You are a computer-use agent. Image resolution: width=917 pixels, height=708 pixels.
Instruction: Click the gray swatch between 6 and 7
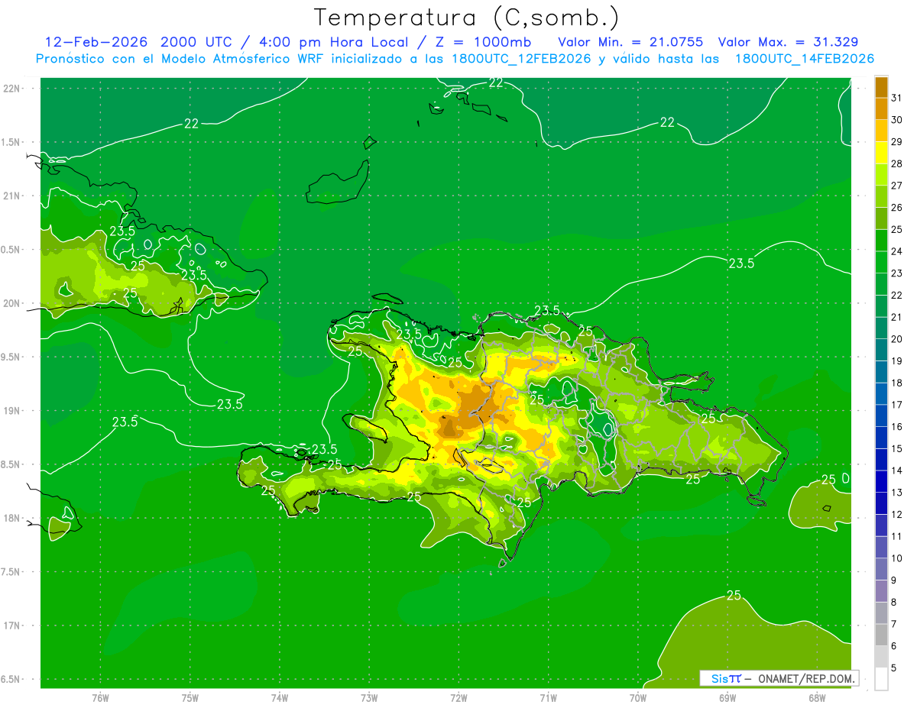pyautogui.click(x=881, y=635)
